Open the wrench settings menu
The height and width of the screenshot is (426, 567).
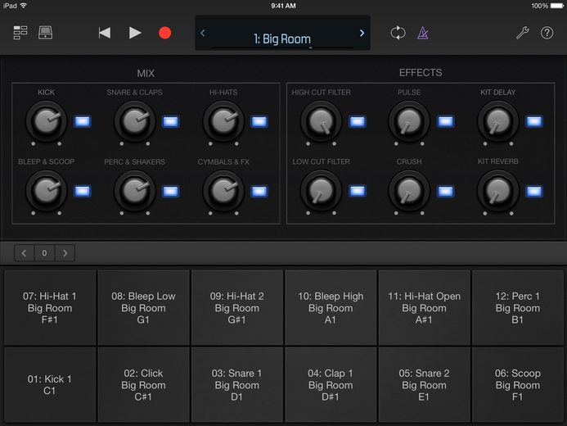point(522,33)
